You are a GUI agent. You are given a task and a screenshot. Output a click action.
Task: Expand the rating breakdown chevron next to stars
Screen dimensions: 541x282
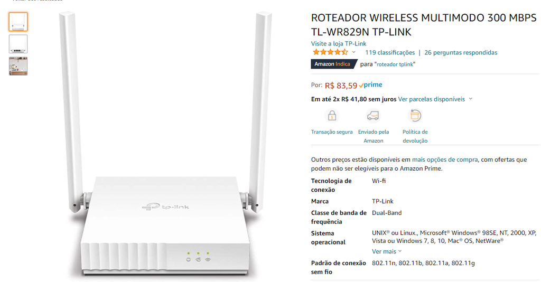click(353, 52)
